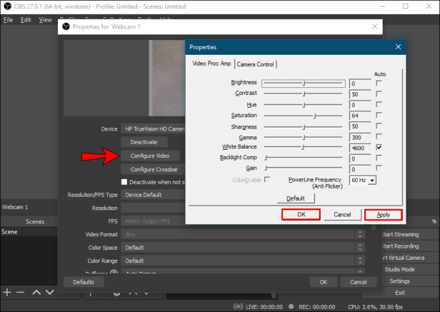440x312 pixels.
Task: Open the Resolution/FPS Type dropdown
Action: (153, 195)
